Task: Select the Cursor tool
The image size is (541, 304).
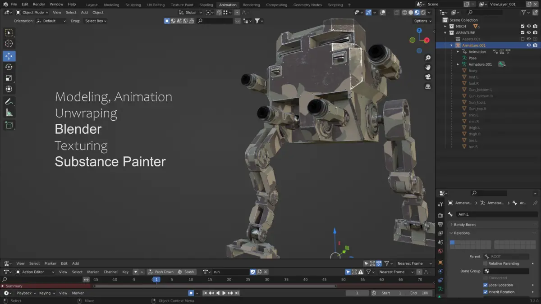Action: [9, 44]
